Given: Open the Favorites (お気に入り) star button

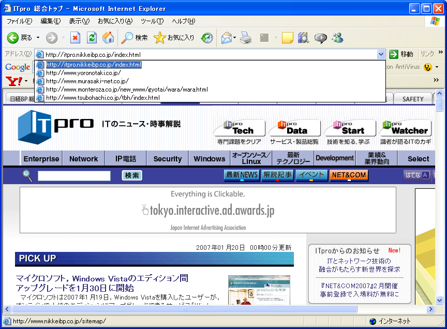Looking at the screenshot, I should tap(174, 38).
